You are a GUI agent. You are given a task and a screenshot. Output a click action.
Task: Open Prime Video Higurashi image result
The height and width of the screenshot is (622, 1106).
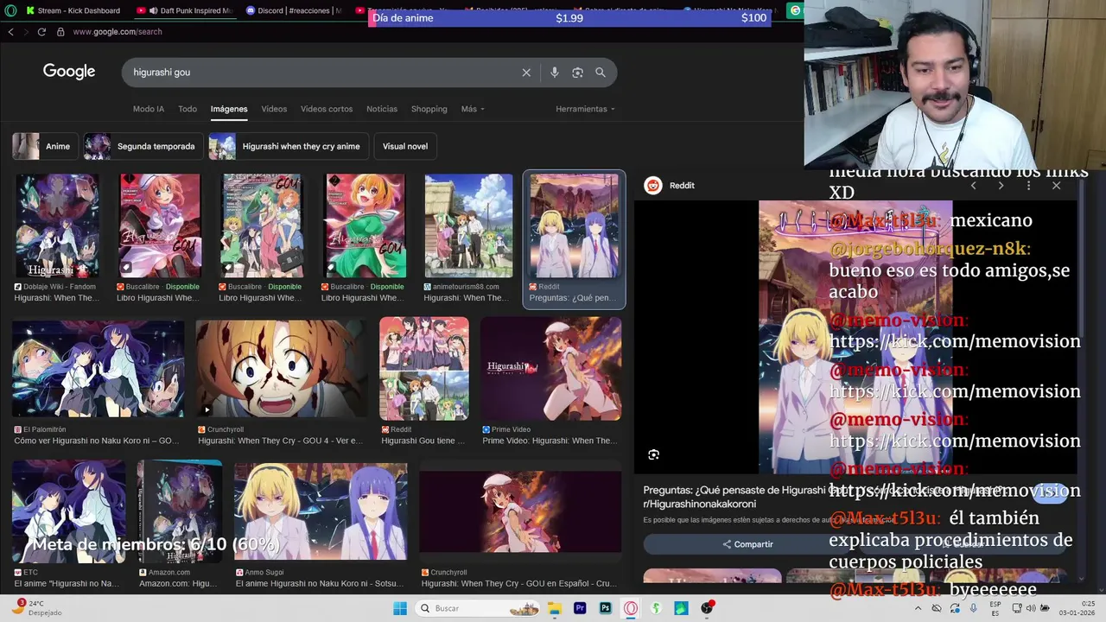point(550,368)
